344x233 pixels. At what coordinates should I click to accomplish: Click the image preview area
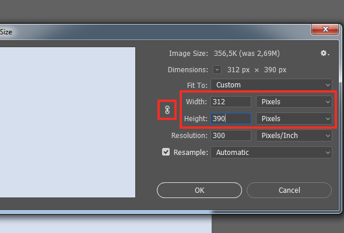(x=68, y=122)
